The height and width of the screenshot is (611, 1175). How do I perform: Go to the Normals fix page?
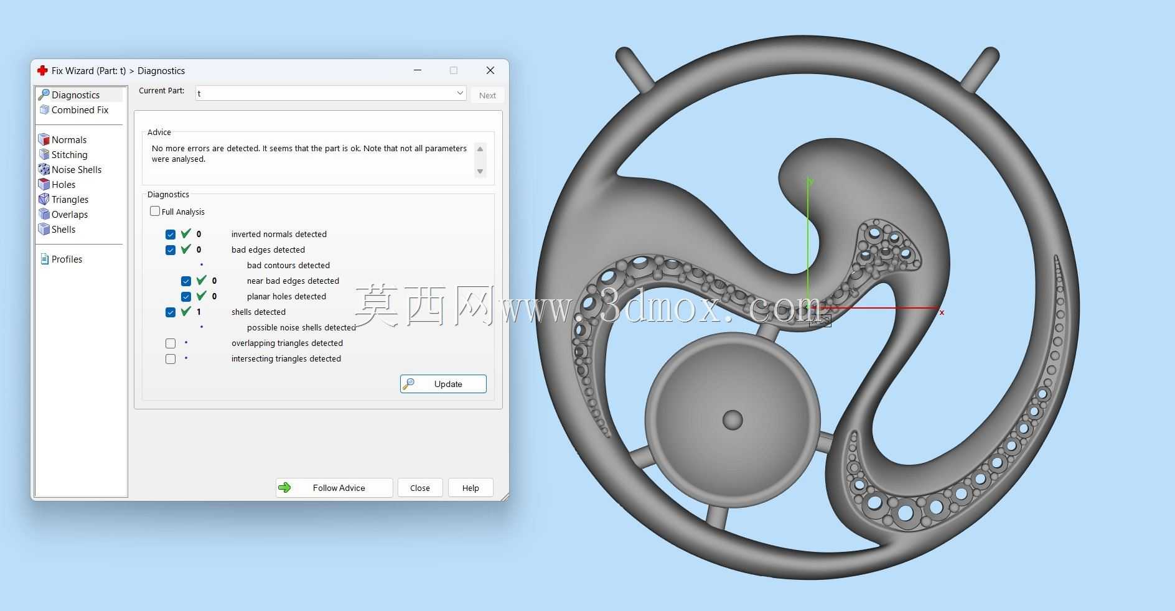[x=68, y=139]
